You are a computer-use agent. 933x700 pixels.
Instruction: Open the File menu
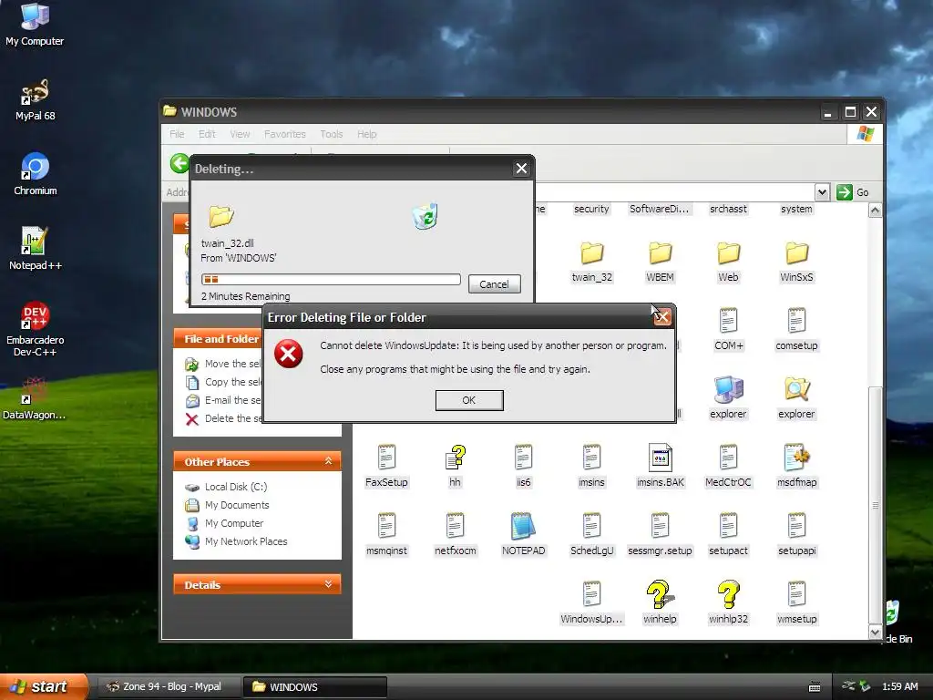click(177, 134)
